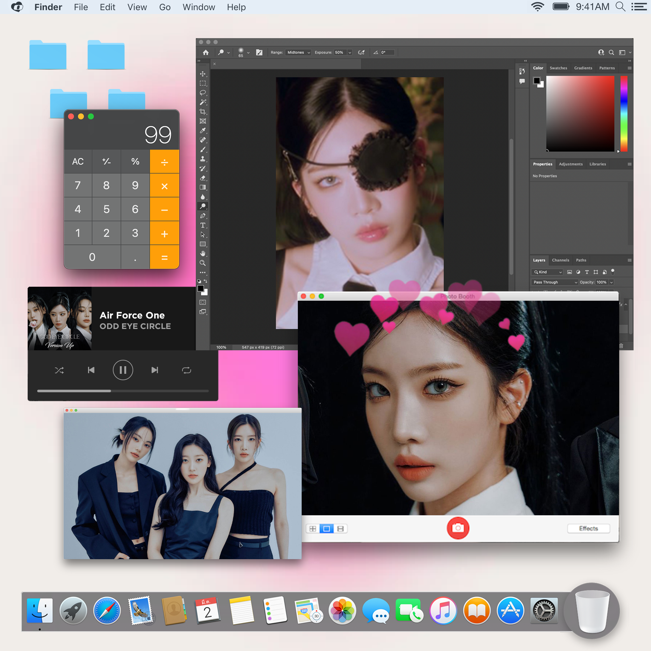Open the Go menu in the menu bar
The height and width of the screenshot is (651, 651).
(165, 7)
